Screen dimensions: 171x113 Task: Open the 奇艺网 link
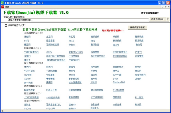72,37
